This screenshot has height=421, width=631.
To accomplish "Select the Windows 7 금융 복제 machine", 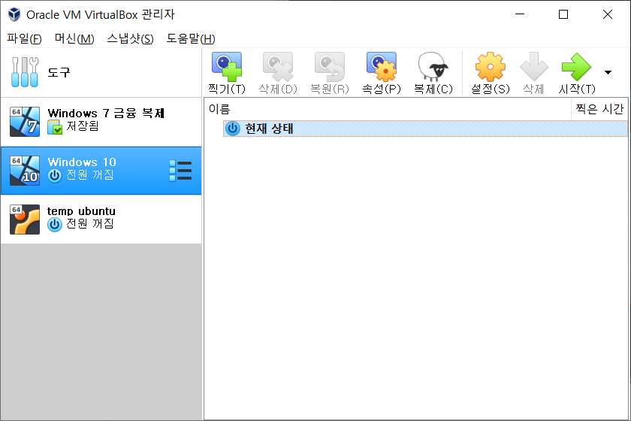I will tap(101, 122).
